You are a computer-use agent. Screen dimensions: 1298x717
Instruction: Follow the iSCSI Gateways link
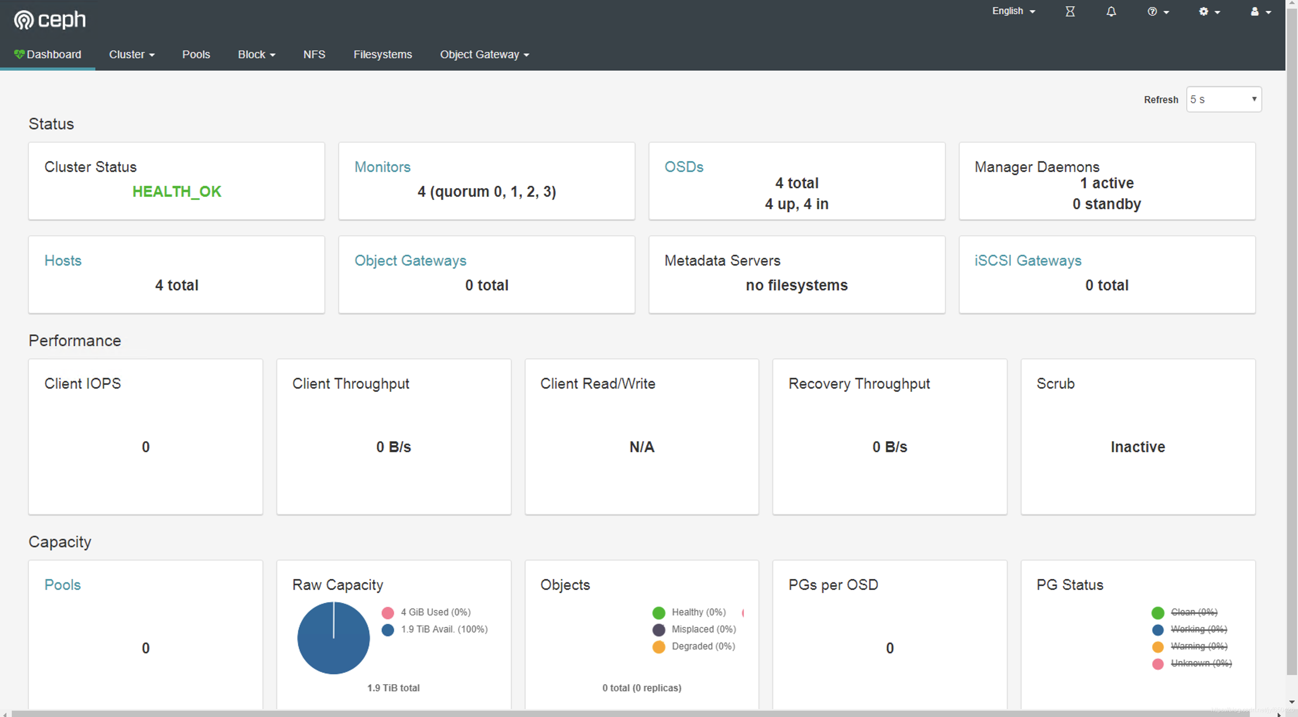[x=1027, y=261]
